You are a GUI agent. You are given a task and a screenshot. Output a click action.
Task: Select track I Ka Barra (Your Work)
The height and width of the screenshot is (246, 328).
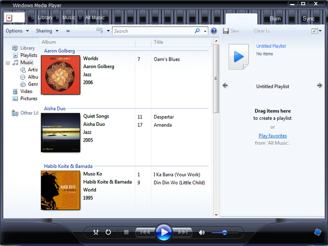pyautogui.click(x=177, y=175)
